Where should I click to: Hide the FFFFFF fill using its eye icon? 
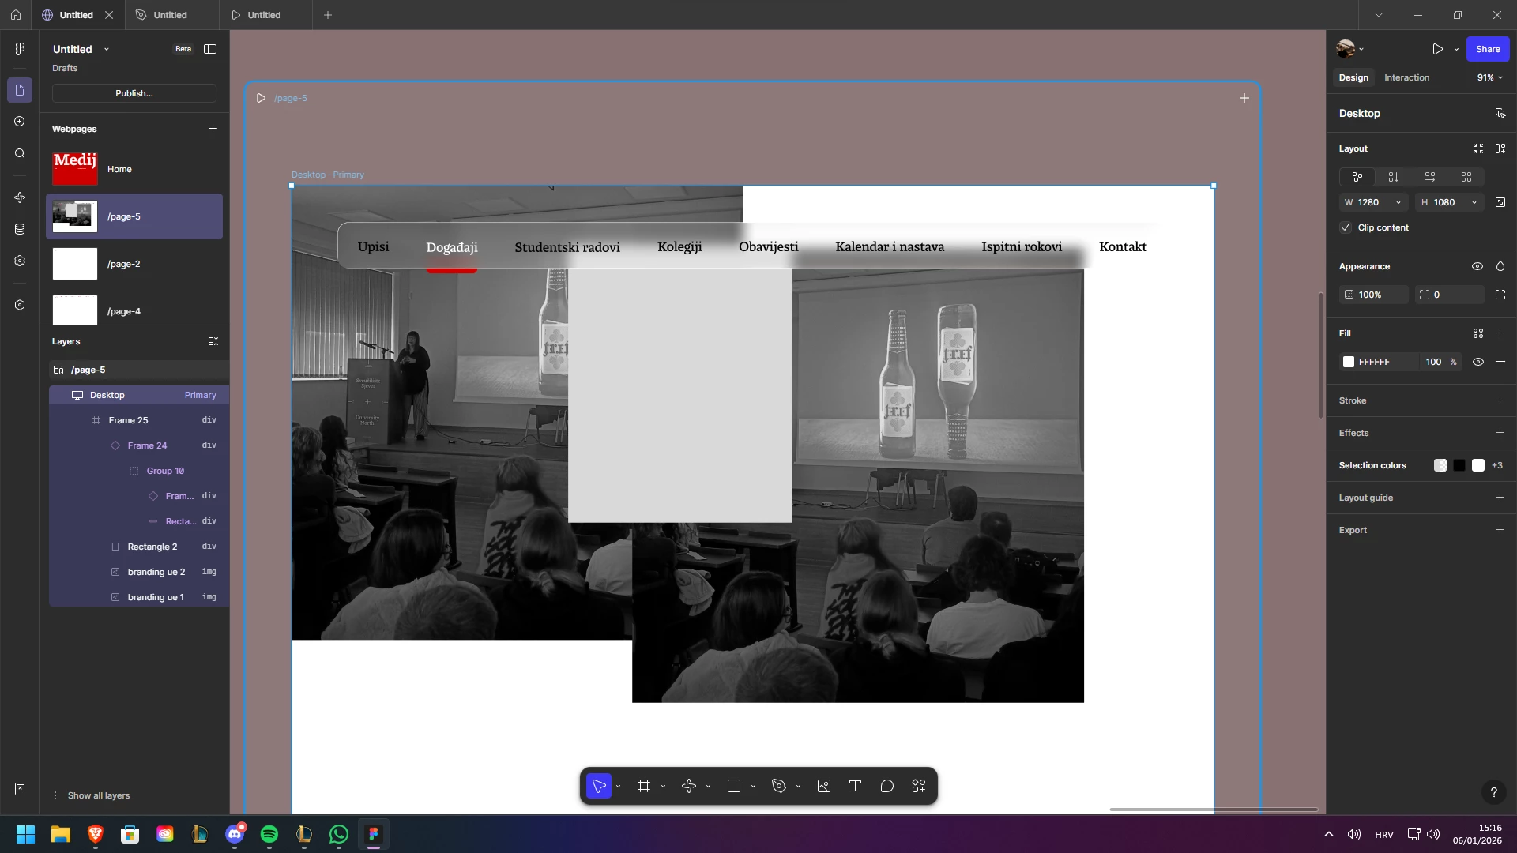(1477, 362)
